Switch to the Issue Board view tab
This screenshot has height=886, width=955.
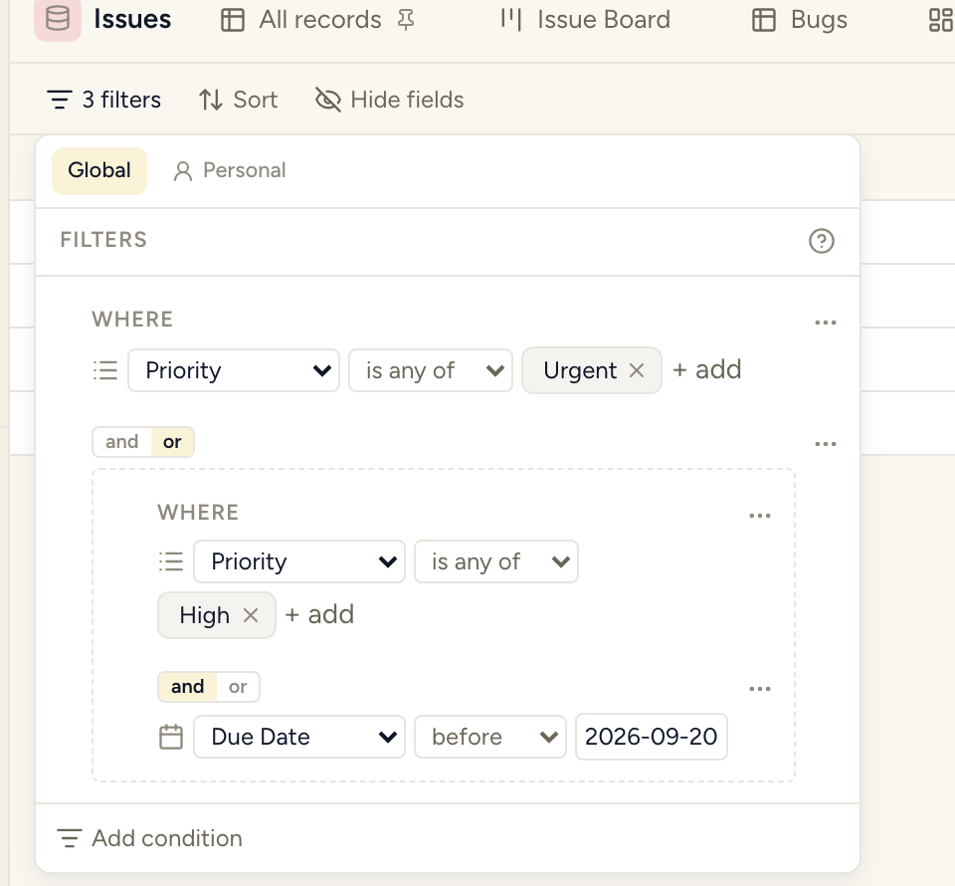point(586,20)
